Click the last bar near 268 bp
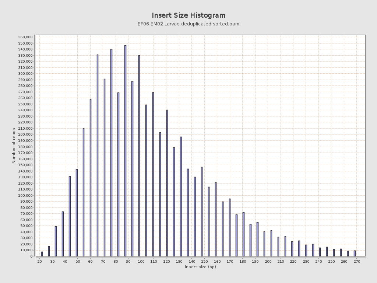The width and height of the screenshot is (377, 283). pos(355,254)
